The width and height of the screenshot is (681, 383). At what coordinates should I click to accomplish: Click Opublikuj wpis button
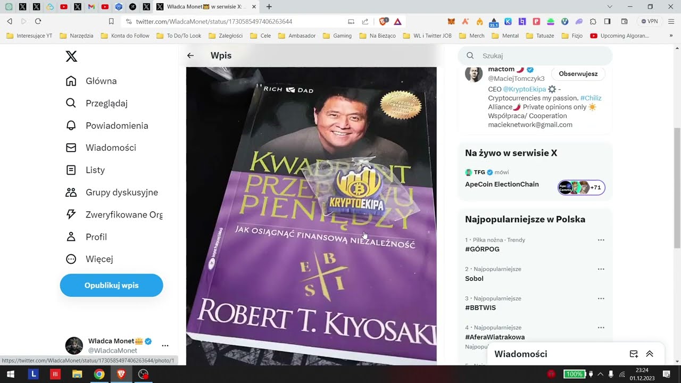[112, 285]
